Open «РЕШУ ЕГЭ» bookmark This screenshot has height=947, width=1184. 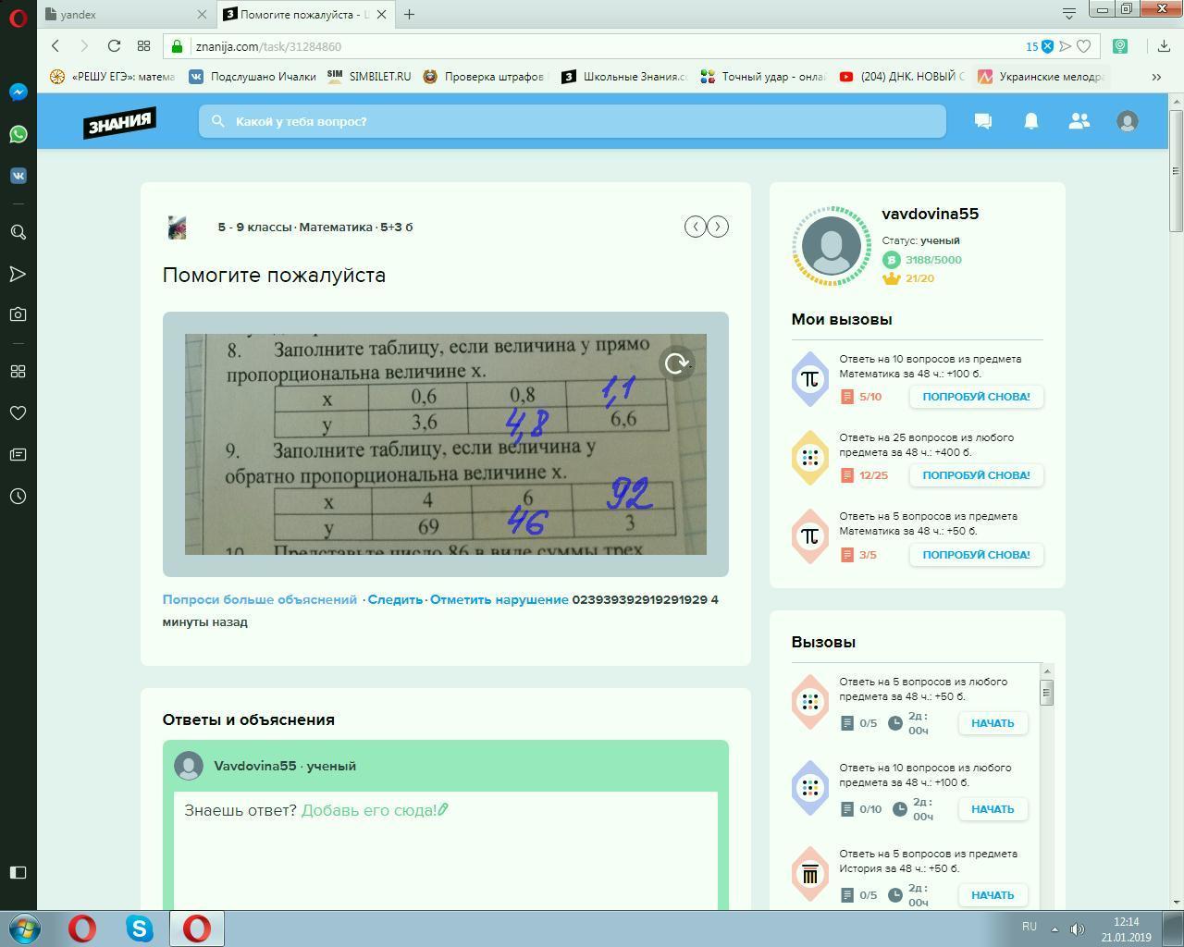click(114, 77)
